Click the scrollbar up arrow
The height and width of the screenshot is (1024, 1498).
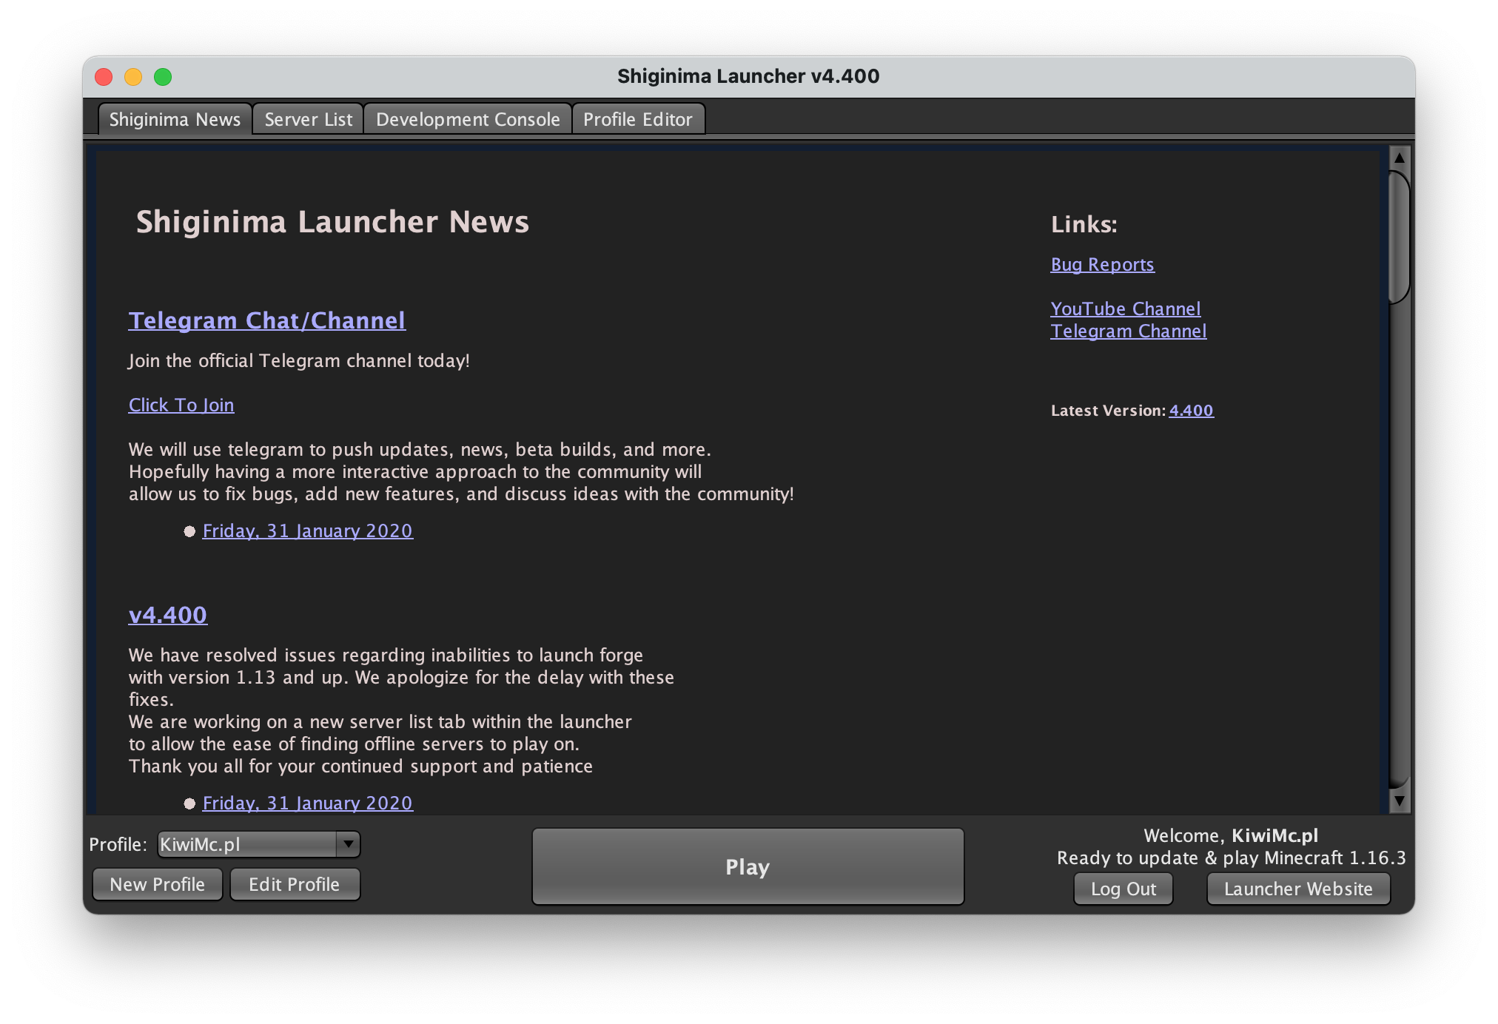click(x=1399, y=158)
